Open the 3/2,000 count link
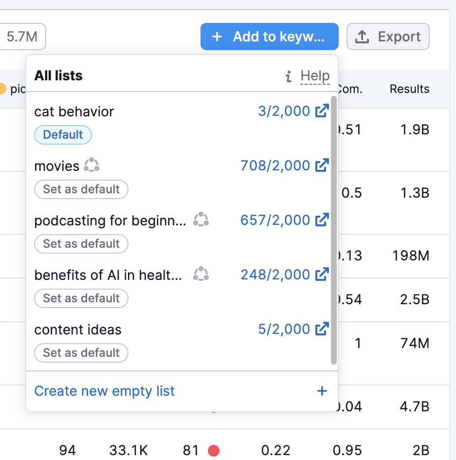Viewport: 456px width, 460px height. (x=284, y=111)
